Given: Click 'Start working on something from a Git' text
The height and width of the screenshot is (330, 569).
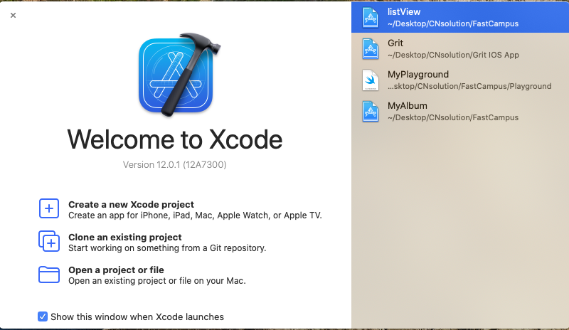Looking at the screenshot, I should tap(167, 248).
